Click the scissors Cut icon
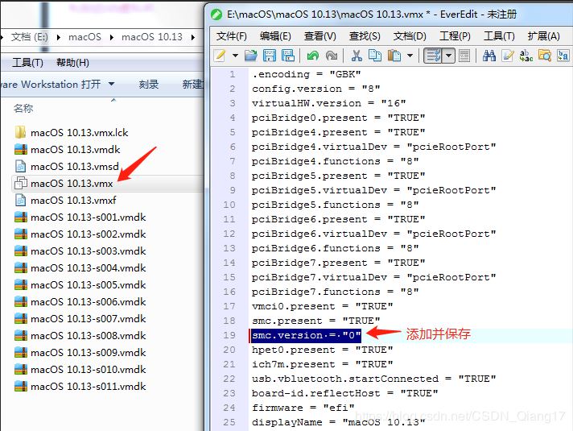Viewport: 573px width, 431px height. tap(357, 56)
